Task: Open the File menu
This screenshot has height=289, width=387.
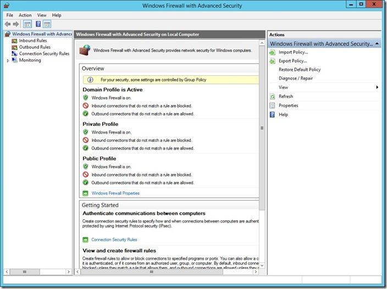Action: [x=10, y=15]
